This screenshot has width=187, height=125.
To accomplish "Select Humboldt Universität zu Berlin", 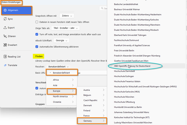I will (128, 107).
